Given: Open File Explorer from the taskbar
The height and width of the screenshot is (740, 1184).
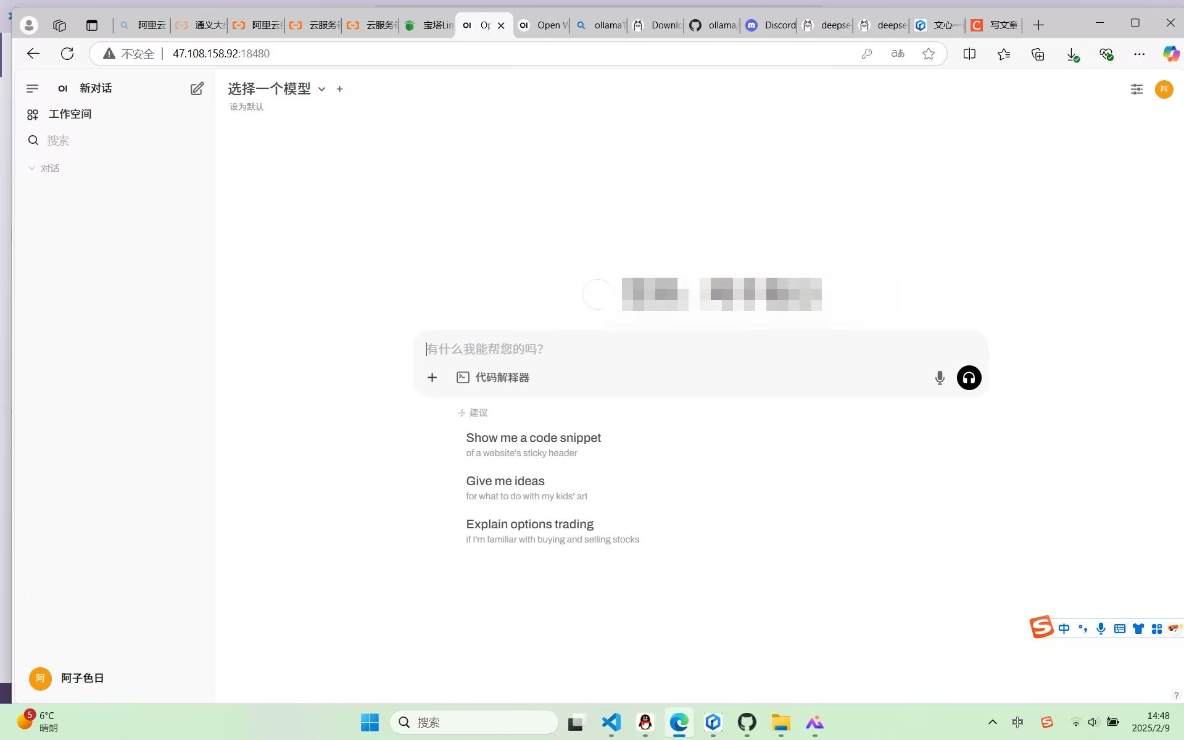Looking at the screenshot, I should (x=780, y=722).
